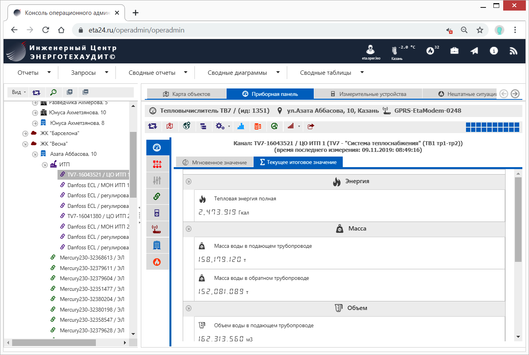Click the horizontal scrollbar of the tree panel
Image resolution: width=529 pixels, height=355 pixels.
pyautogui.click(x=54, y=342)
